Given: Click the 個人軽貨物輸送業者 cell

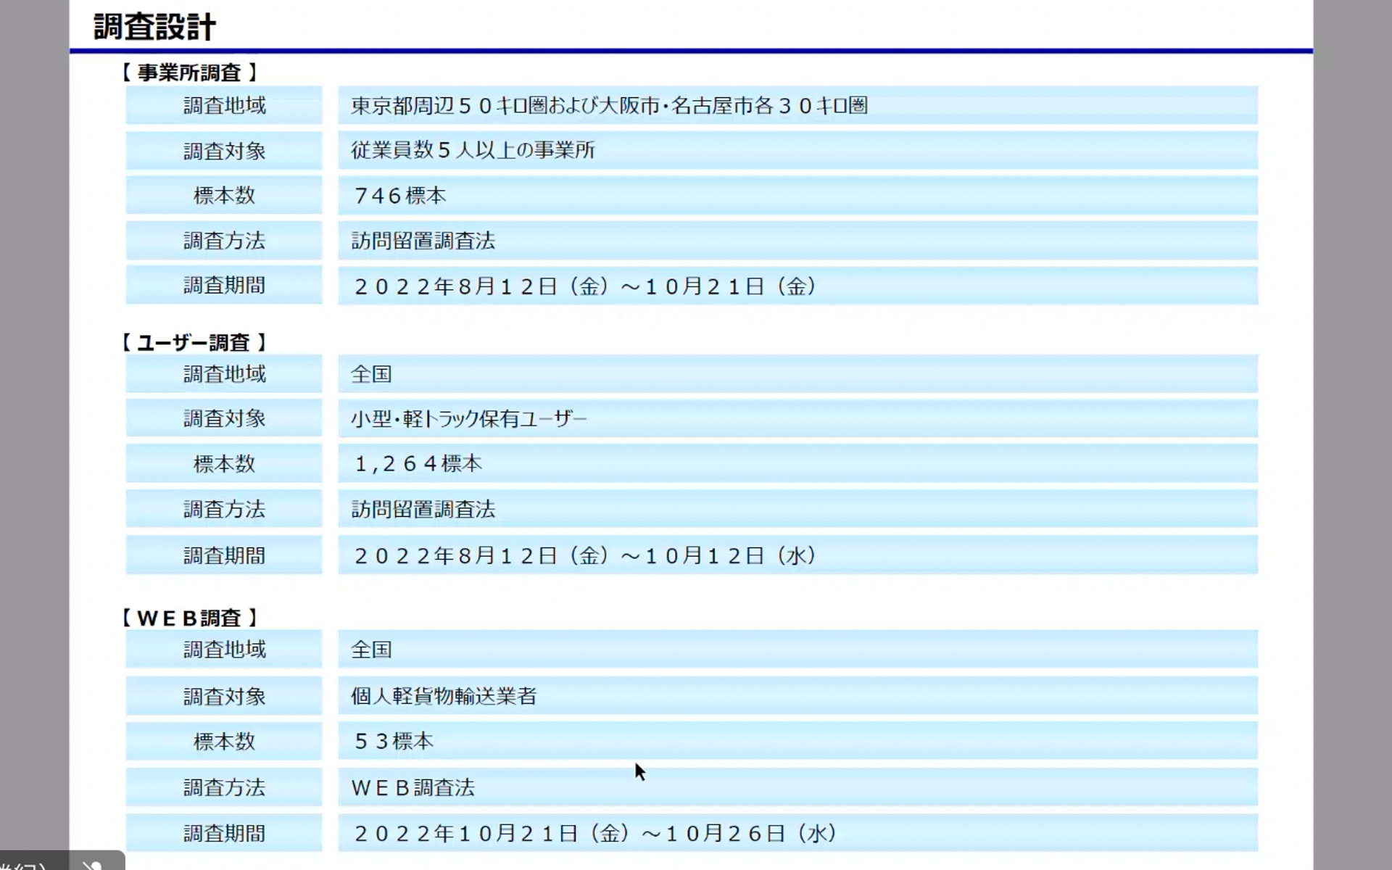Looking at the screenshot, I should pyautogui.click(x=444, y=696).
